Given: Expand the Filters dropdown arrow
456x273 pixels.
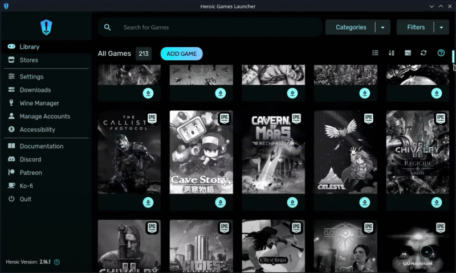Looking at the screenshot, I should pos(441,27).
